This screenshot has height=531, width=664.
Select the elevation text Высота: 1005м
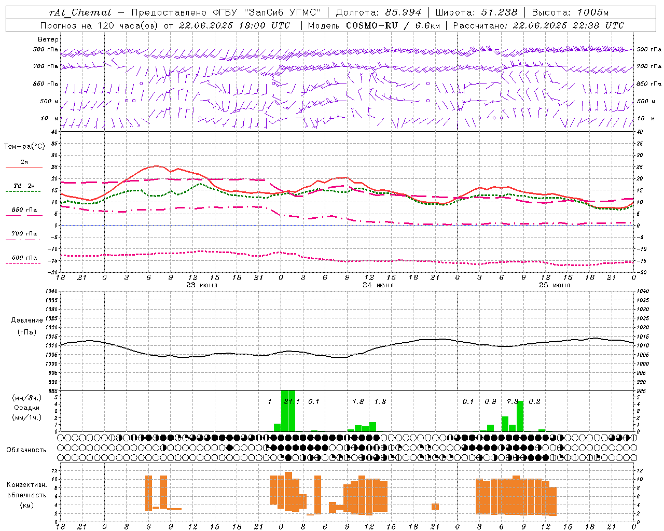point(570,12)
